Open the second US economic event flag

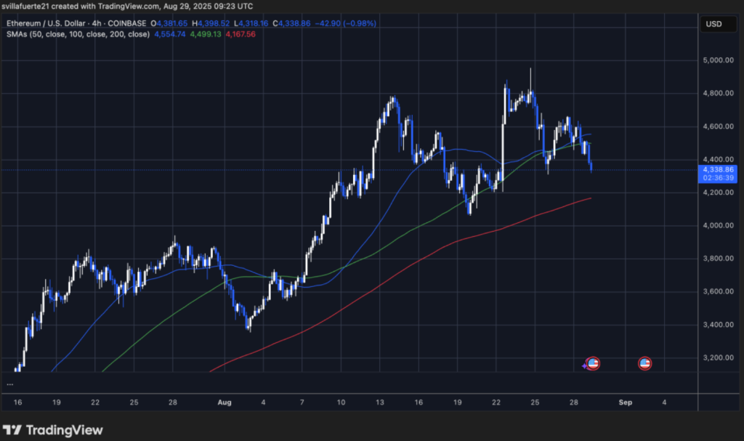pos(644,363)
